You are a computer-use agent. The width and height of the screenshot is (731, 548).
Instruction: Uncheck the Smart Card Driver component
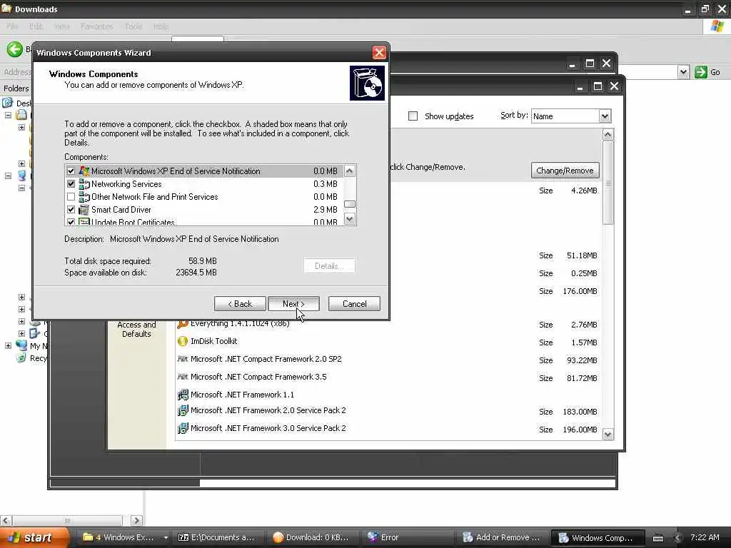(71, 210)
